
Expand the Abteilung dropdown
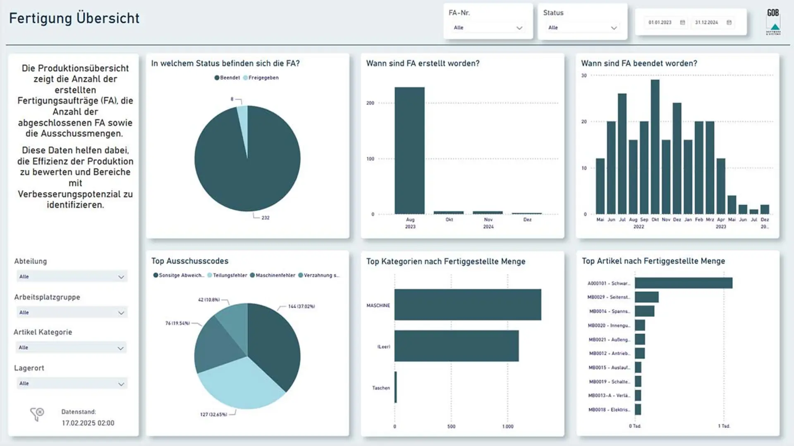pos(72,277)
